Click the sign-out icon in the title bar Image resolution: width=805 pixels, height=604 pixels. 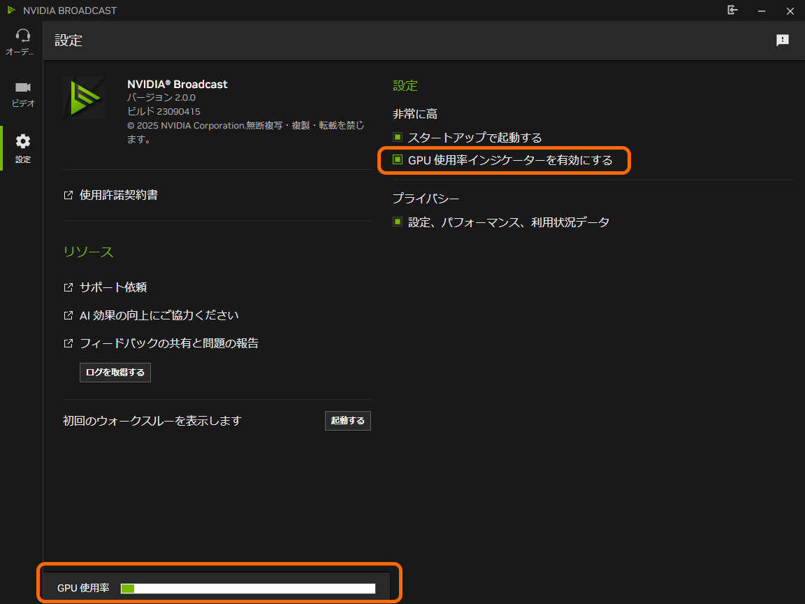point(732,10)
